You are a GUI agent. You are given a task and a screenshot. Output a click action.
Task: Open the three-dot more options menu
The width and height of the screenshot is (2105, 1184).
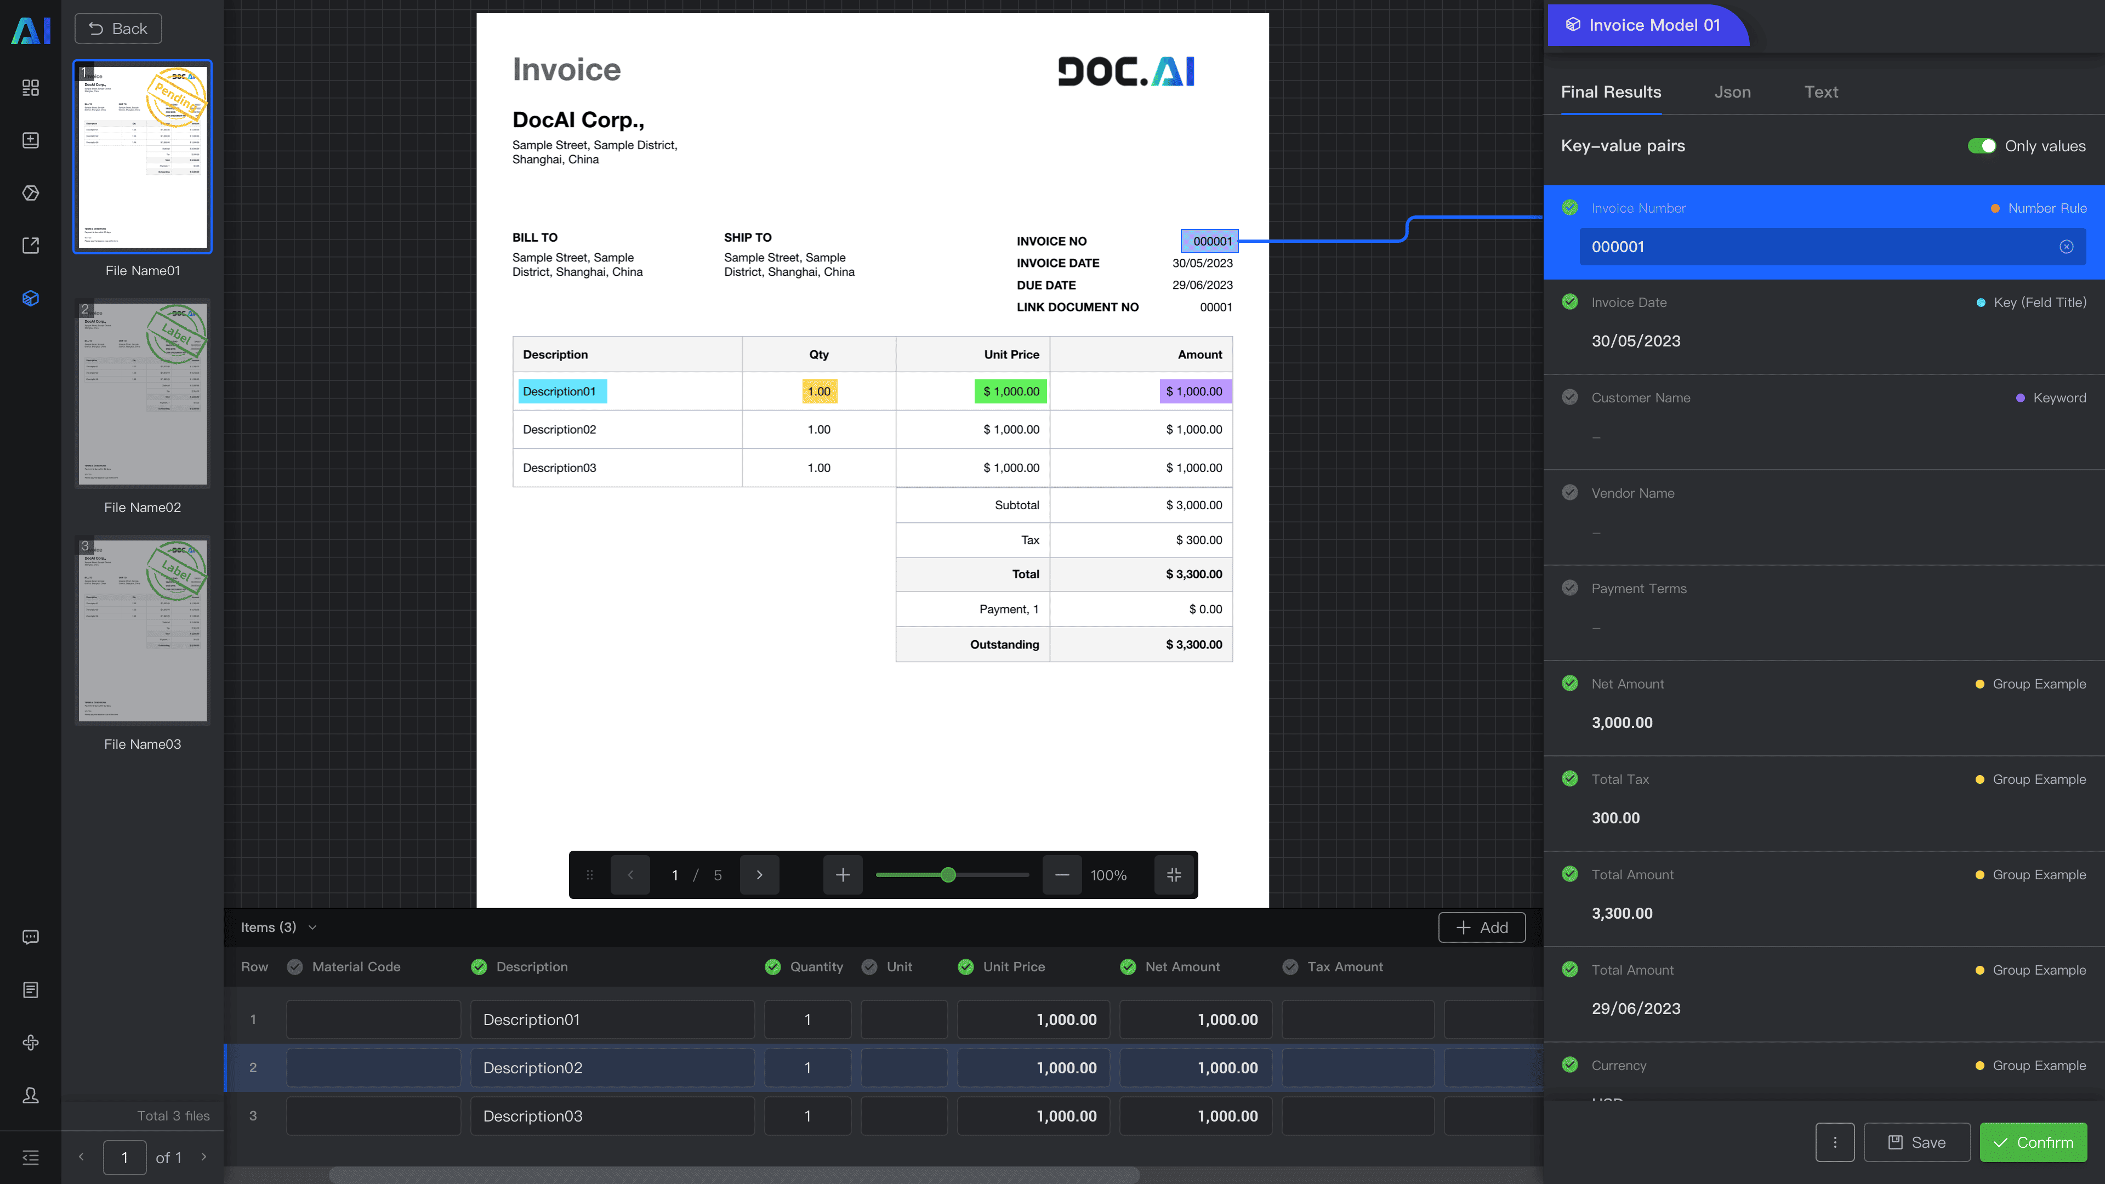tap(1835, 1142)
